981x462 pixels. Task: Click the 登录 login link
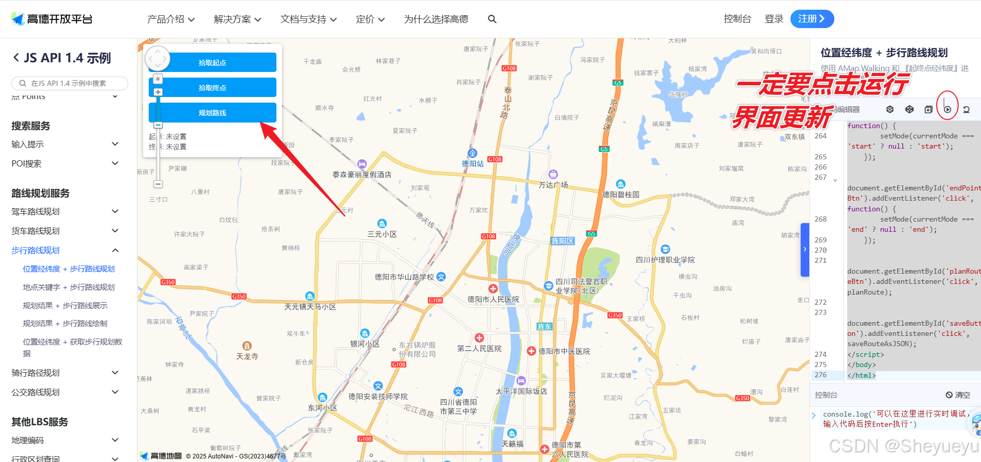(774, 19)
